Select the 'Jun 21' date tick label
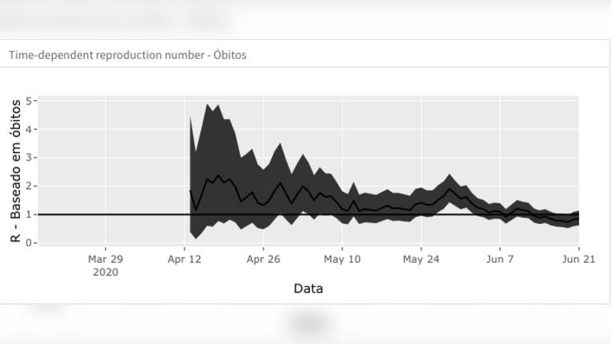 578,259
